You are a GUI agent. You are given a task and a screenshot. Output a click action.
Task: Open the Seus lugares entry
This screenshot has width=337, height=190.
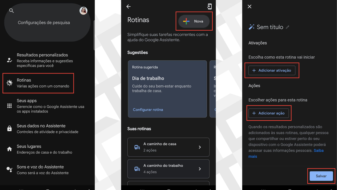click(x=47, y=149)
